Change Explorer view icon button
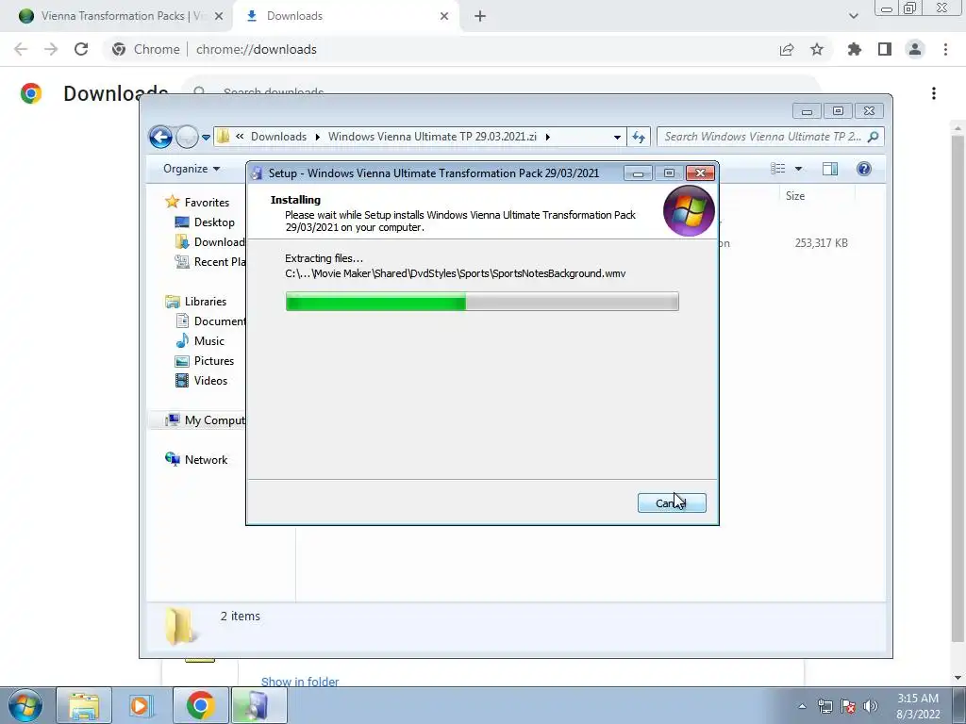Screen dimensions: 966x724 778,169
